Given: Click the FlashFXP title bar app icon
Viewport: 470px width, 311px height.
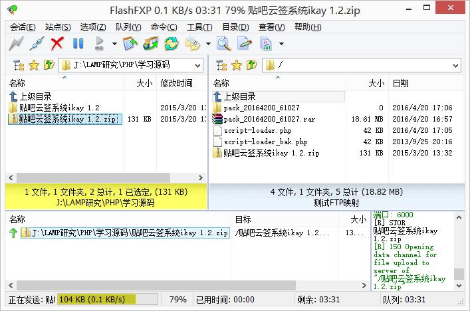Looking at the screenshot, I should (12, 9).
